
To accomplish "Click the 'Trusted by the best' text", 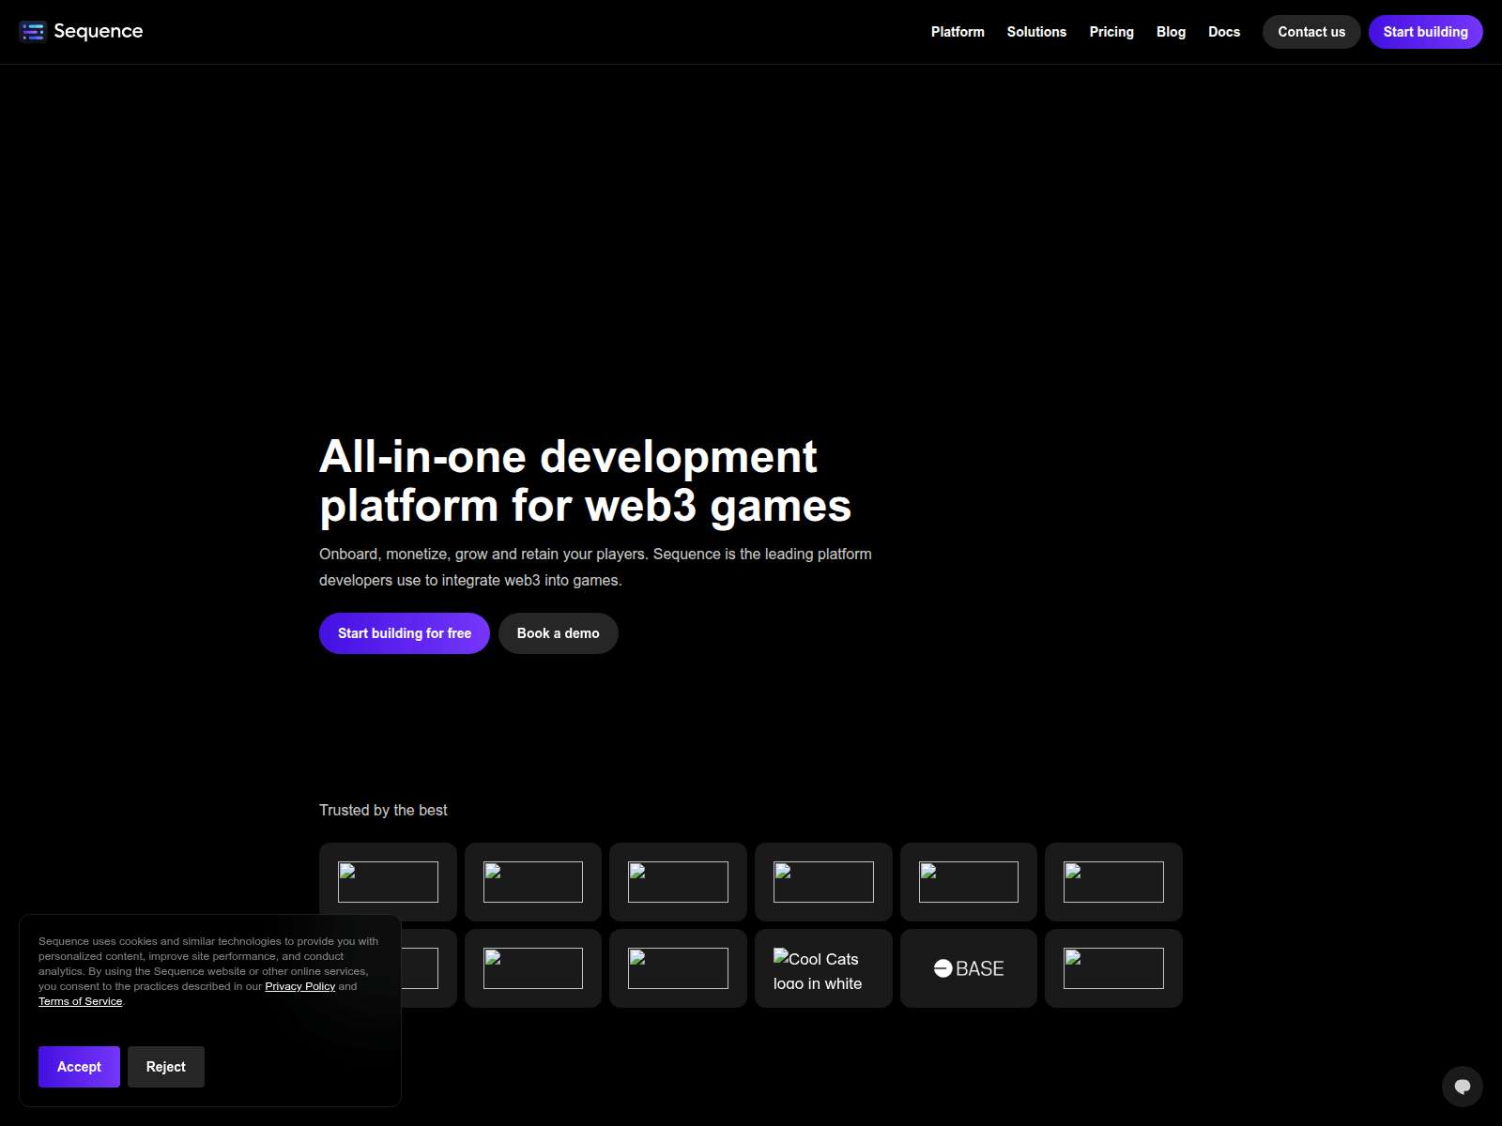I will click(x=383, y=810).
